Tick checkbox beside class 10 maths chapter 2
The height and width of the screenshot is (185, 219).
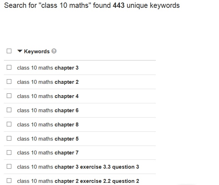tap(9, 82)
